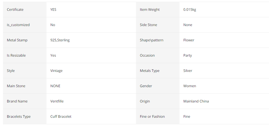Click the Gender label cell
This screenshot has height=126, width=272.
(158, 86)
